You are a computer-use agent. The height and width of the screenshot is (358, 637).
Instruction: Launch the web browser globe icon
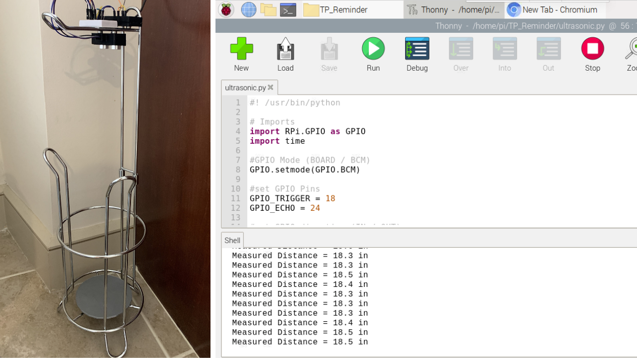(x=248, y=9)
